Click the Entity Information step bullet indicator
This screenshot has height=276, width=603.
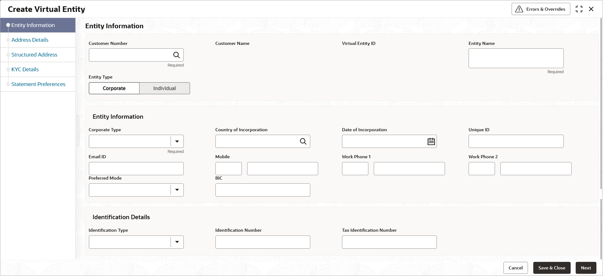point(8,25)
